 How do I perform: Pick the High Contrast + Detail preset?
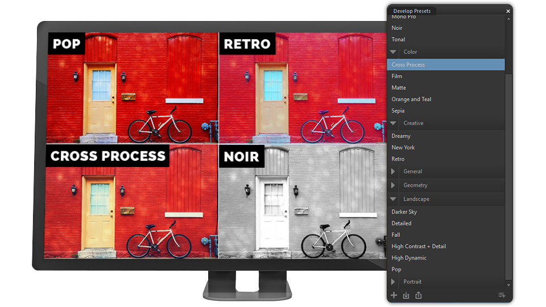(419, 246)
